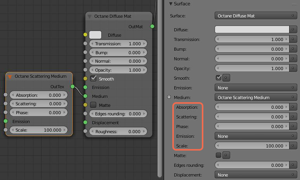Toggle the Matte checkbox in Surface panel
Screen dimensions: 300x180
pyautogui.click(x=218, y=155)
